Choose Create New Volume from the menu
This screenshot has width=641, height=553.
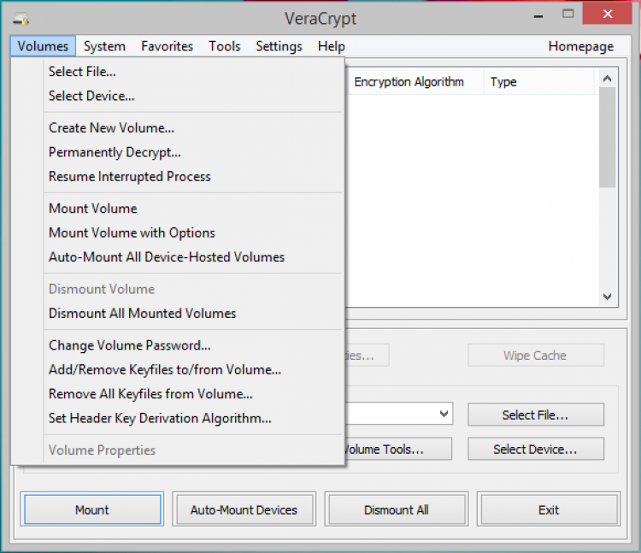[x=111, y=128]
